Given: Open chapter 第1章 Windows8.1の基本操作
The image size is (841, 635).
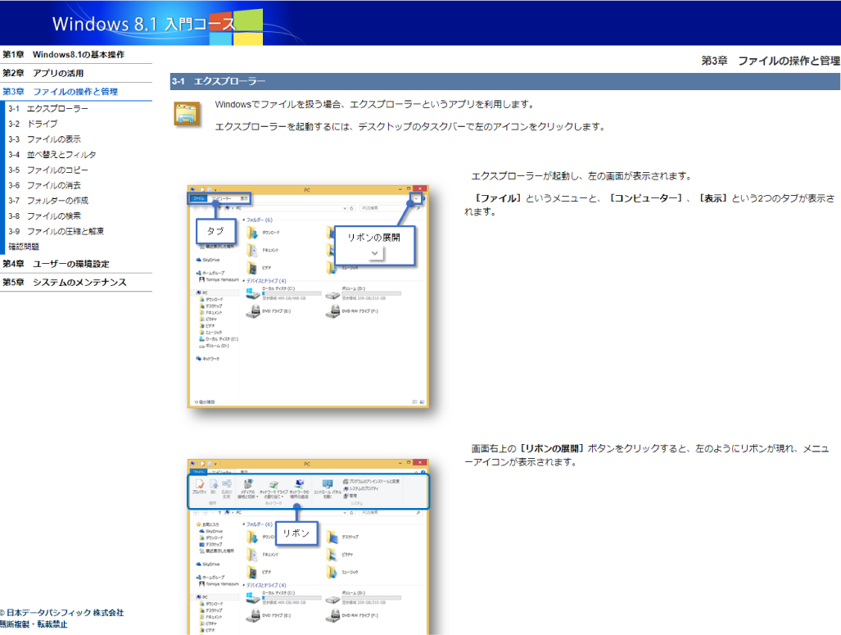Looking at the screenshot, I should tap(63, 55).
